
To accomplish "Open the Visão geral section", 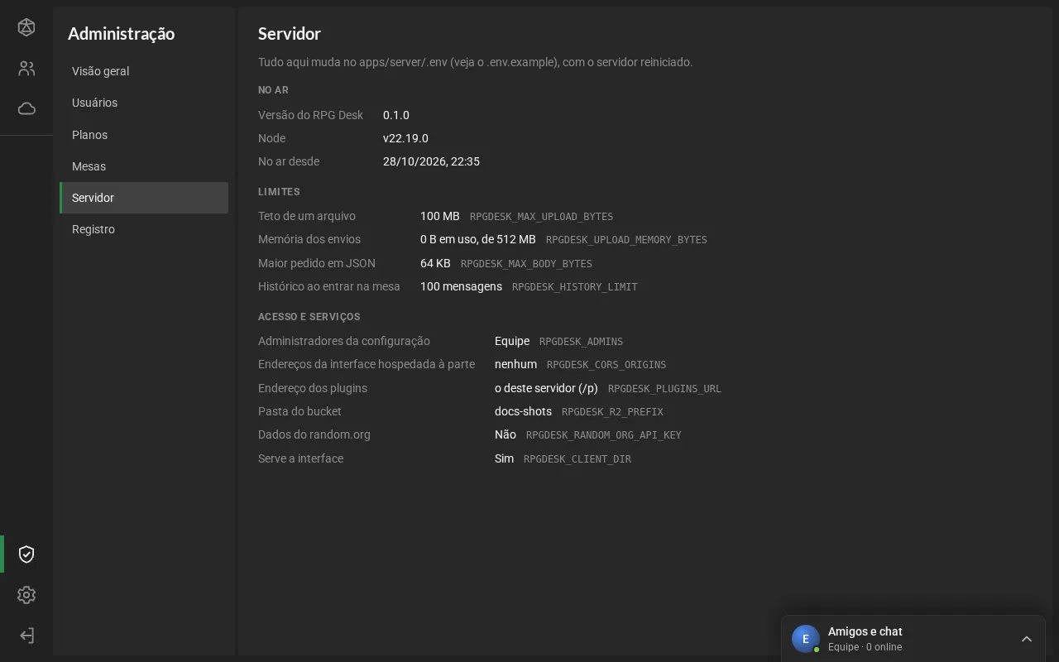I will click(x=144, y=71).
